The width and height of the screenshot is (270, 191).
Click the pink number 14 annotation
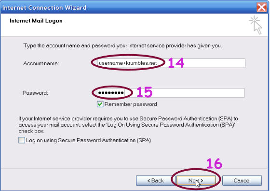pyautogui.click(x=176, y=63)
